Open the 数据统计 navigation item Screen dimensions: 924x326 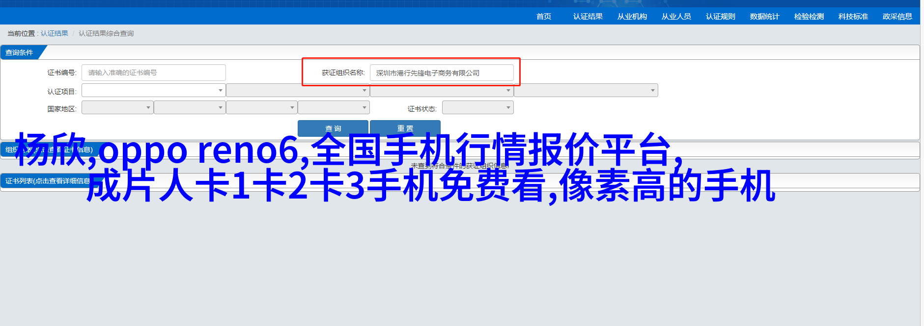point(765,16)
